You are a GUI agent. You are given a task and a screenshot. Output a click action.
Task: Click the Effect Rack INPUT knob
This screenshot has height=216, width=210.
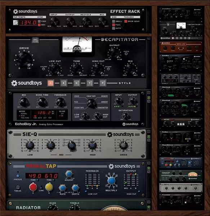point(54,22)
